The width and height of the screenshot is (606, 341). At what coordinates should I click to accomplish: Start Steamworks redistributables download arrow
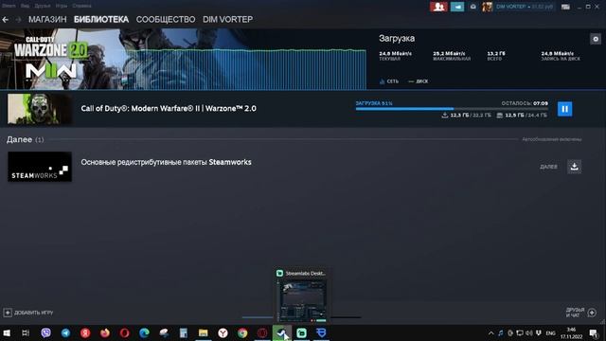point(575,167)
